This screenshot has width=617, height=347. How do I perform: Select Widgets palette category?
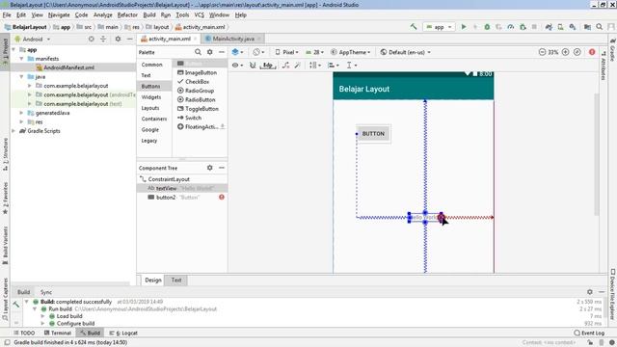point(151,96)
